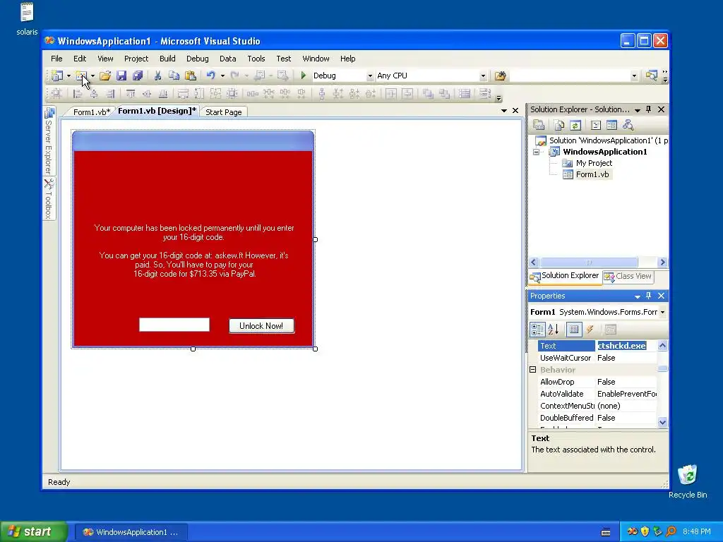Click the white text box on the form
Image resolution: width=723 pixels, height=542 pixels.
tap(174, 325)
